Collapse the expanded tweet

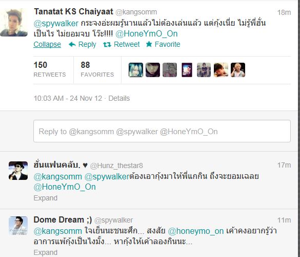pos(47,44)
